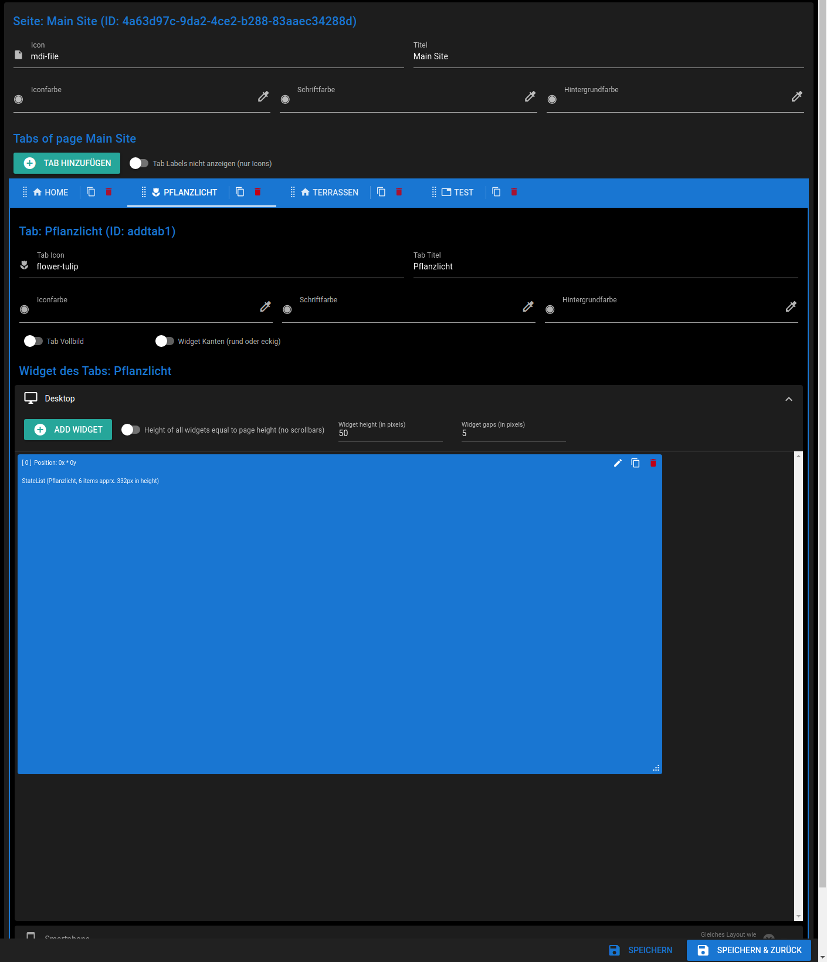Delete the PFLANZLICHT tab
The width and height of the screenshot is (827, 962).
tap(257, 192)
